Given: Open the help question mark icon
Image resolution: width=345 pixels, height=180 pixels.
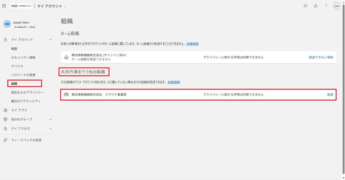Looking at the screenshot, I should click(x=326, y=6).
